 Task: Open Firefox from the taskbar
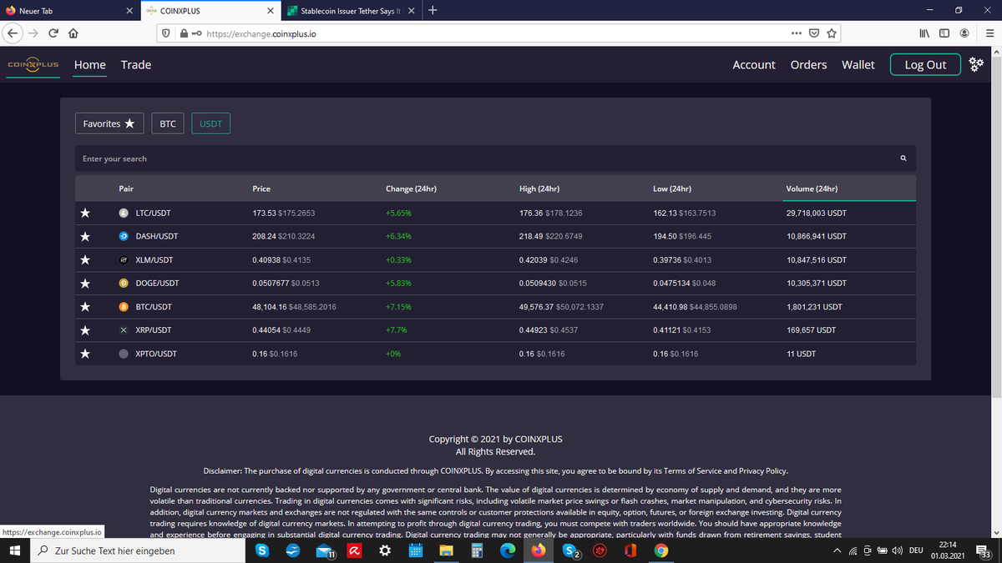[538, 550]
